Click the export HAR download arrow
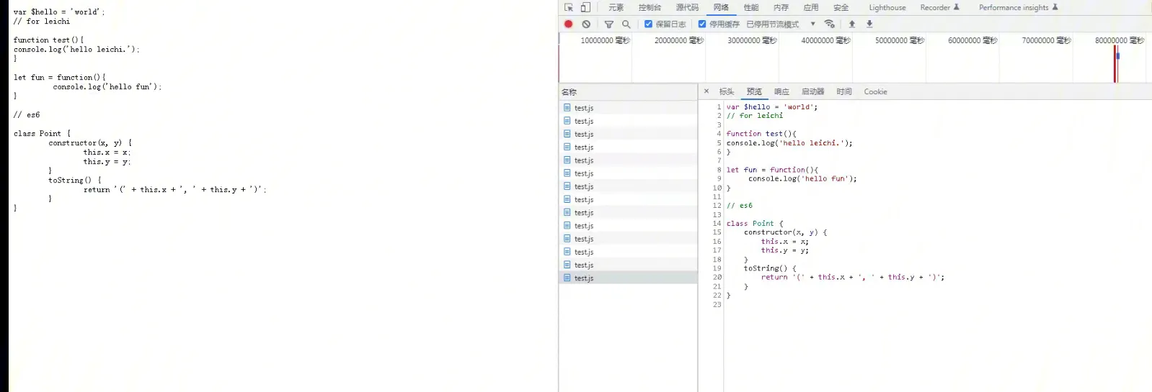 (869, 24)
